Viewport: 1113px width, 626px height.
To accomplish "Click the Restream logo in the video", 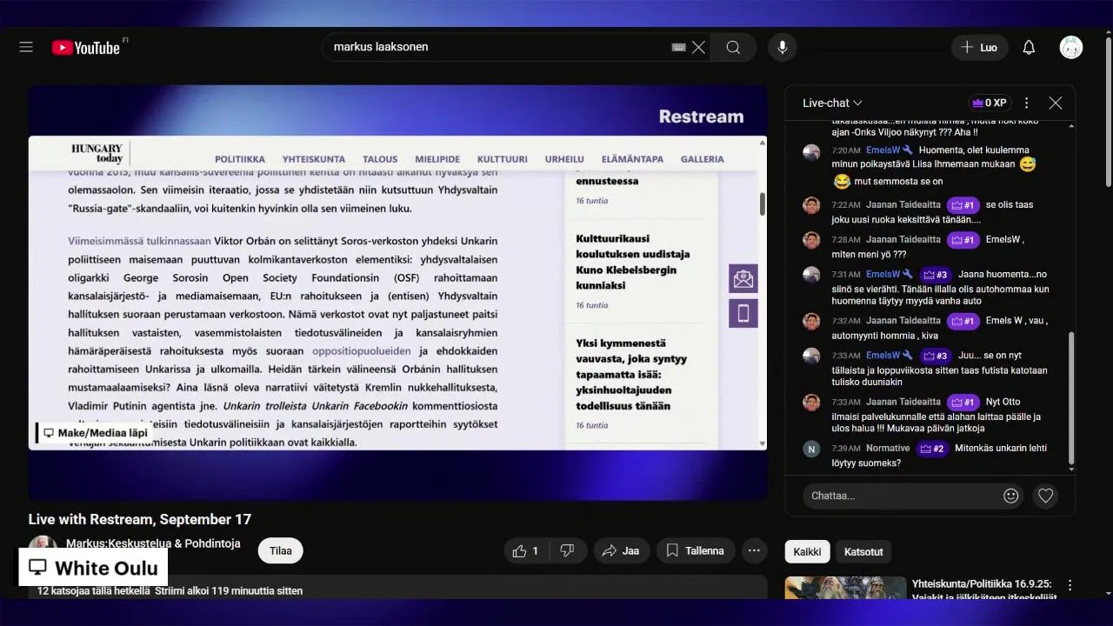I will 701,117.
